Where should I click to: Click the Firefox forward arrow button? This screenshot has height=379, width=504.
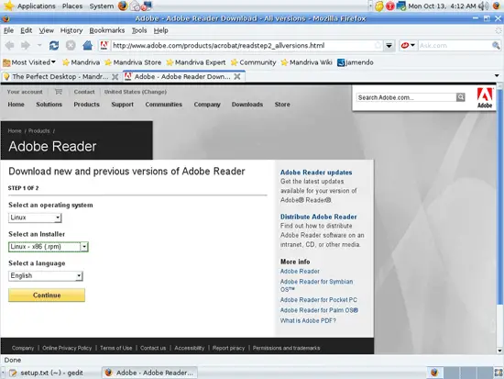[26, 45]
